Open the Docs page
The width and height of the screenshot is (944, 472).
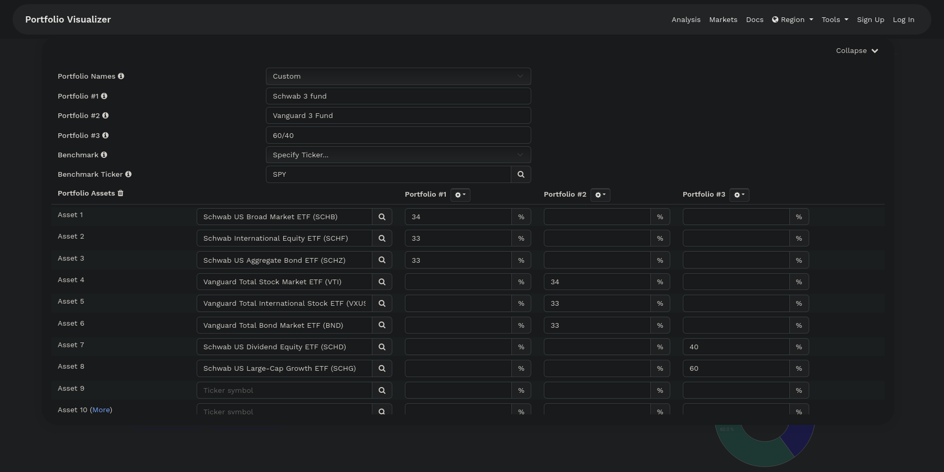pyautogui.click(x=755, y=19)
